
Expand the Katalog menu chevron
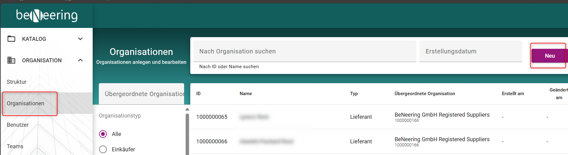pyautogui.click(x=80, y=39)
